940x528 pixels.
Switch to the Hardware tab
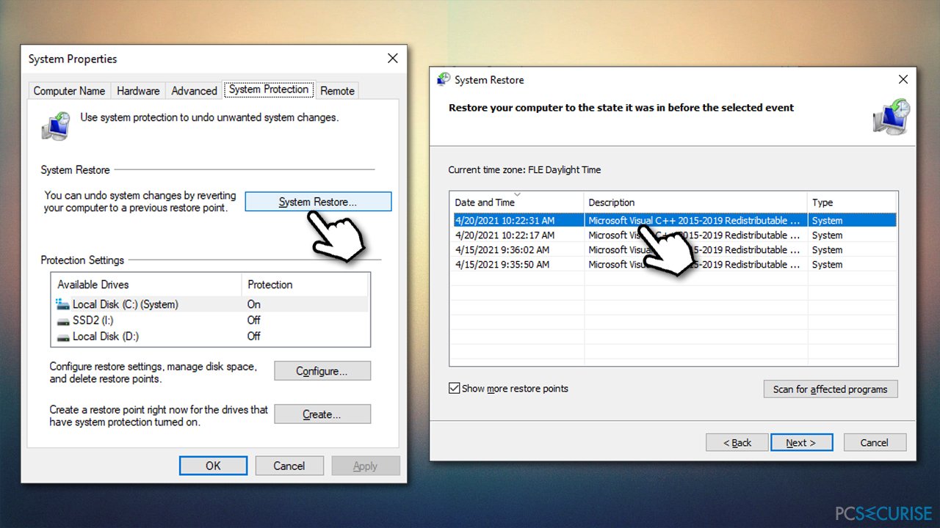pos(138,91)
